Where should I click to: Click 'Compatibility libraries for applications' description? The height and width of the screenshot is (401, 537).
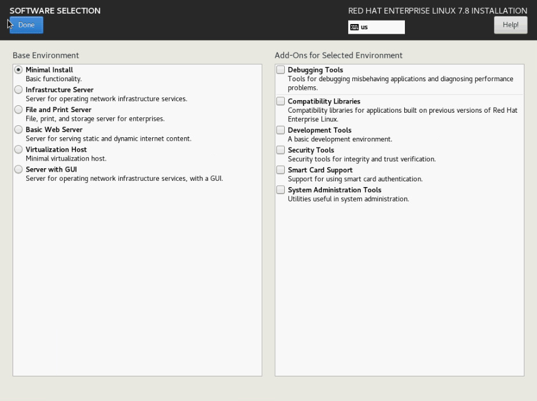coord(403,115)
